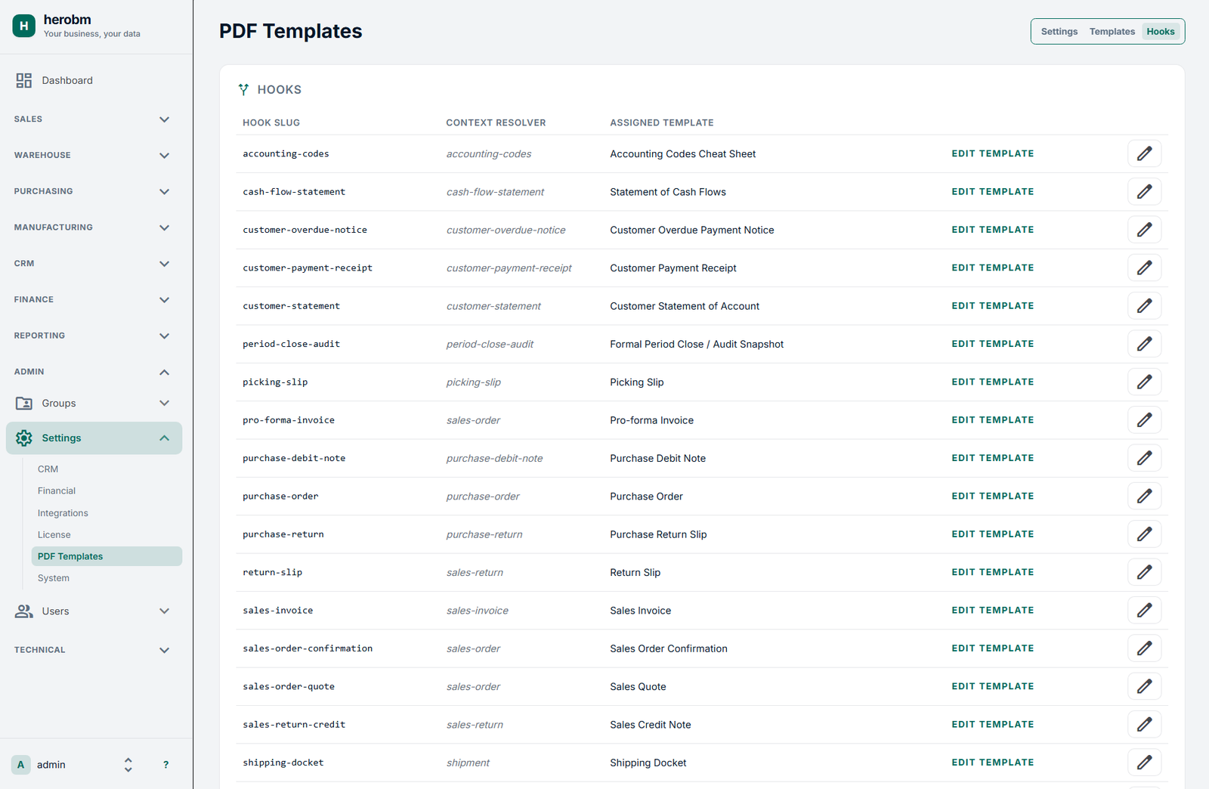
Task: Click pencil icon in sales-order-confirmation row
Action: coord(1144,648)
